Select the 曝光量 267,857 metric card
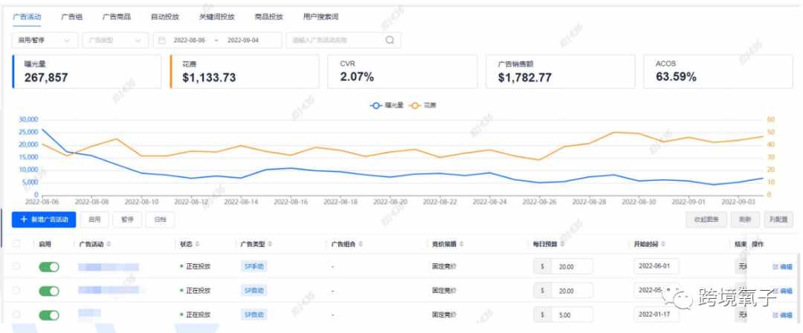Image resolution: width=803 pixels, height=333 pixels. (86, 71)
